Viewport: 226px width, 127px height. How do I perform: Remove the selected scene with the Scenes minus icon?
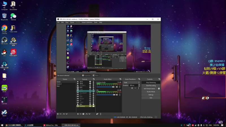click(60, 114)
